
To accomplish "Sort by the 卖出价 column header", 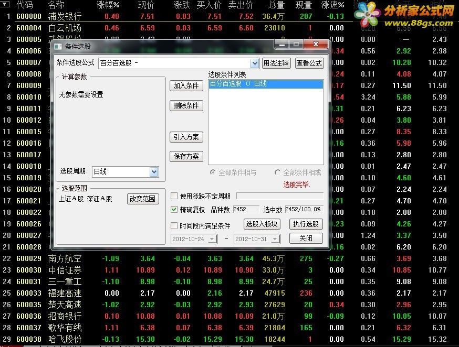I will click(241, 5).
